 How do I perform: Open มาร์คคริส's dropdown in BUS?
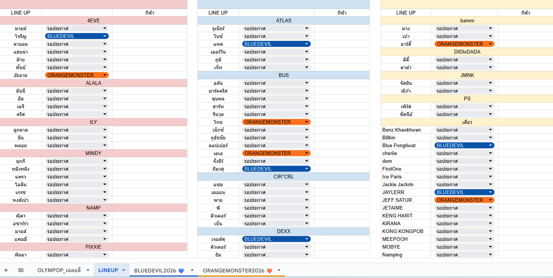[x=276, y=91]
